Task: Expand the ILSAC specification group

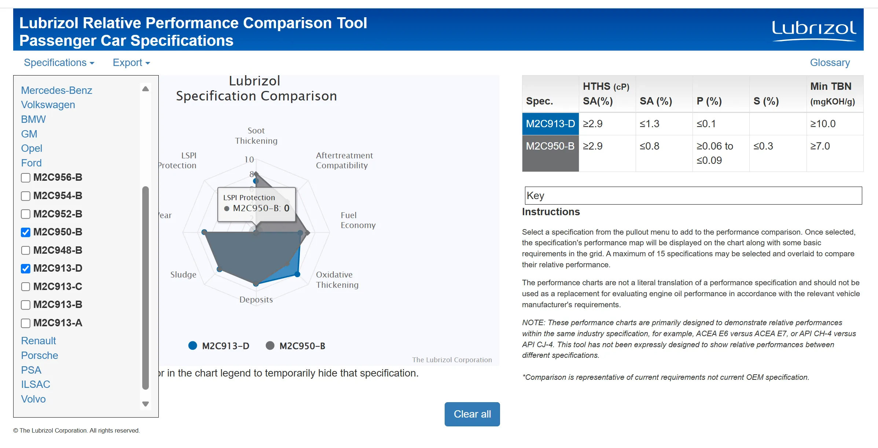Action: (x=36, y=385)
